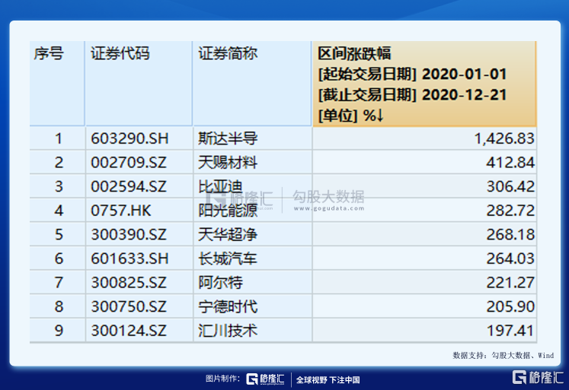Select the 斯达半导 name cell

pyautogui.click(x=252, y=138)
